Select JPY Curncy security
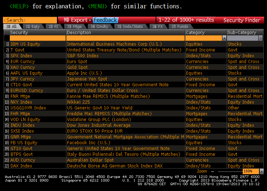The width and height of the screenshot is (267, 191). 22,79
